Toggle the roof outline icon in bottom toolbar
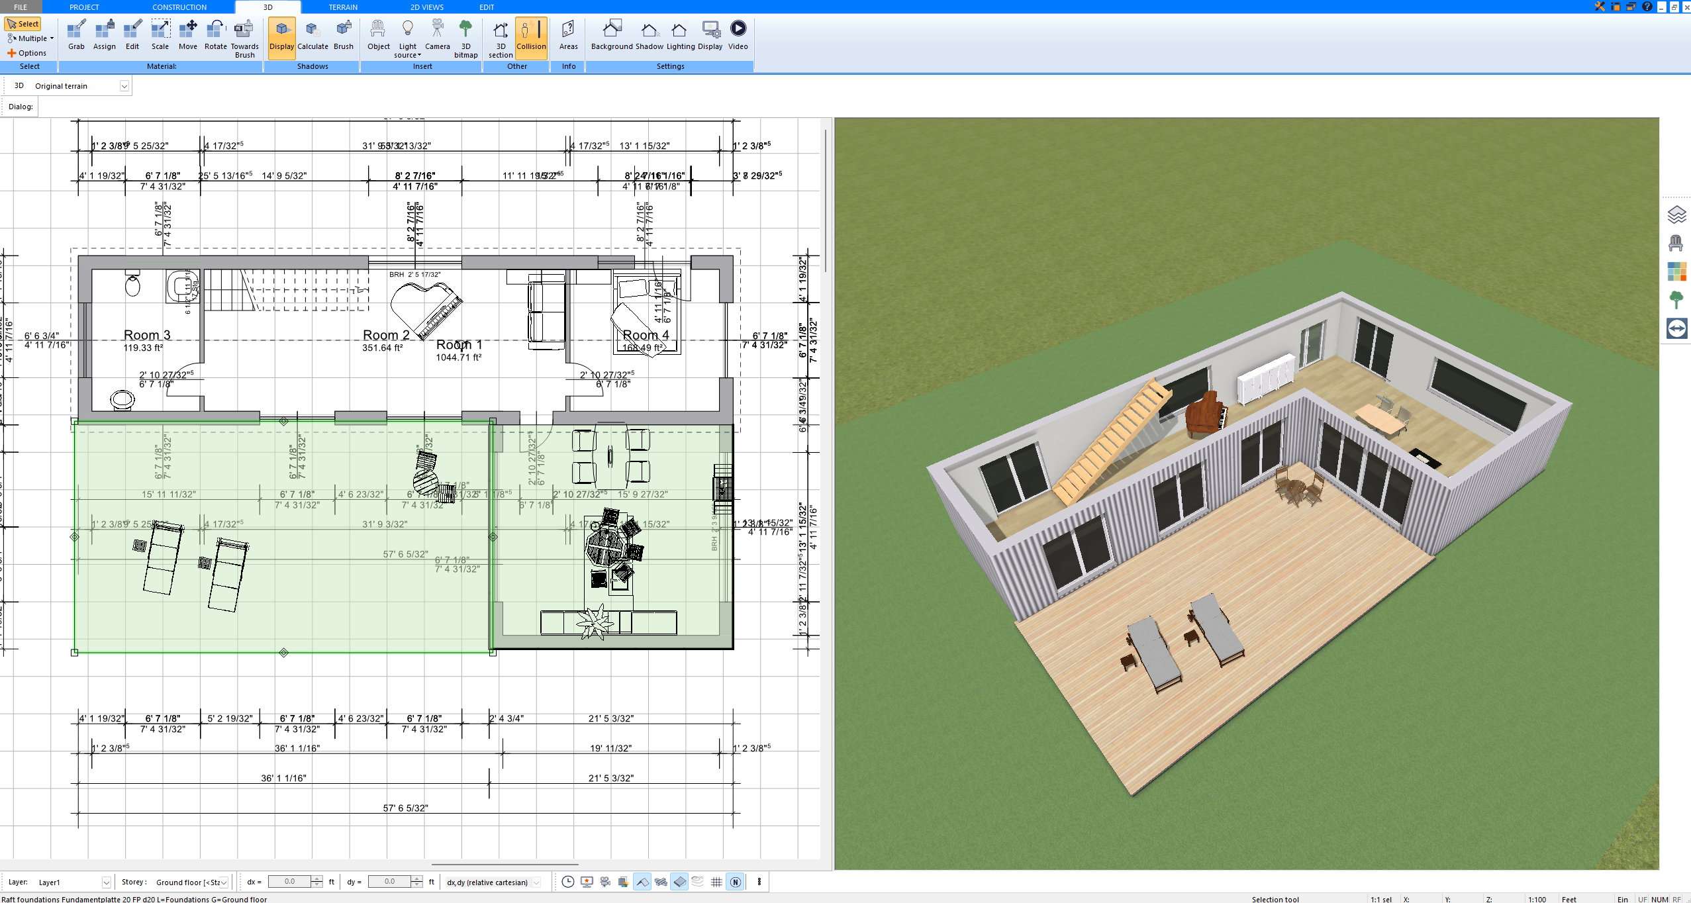Image resolution: width=1691 pixels, height=903 pixels. point(642,882)
